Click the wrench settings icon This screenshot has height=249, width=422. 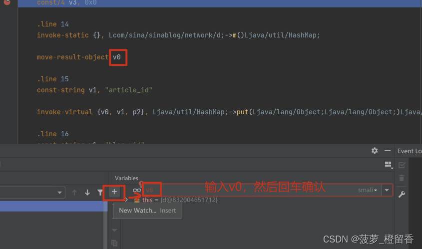coord(402,194)
